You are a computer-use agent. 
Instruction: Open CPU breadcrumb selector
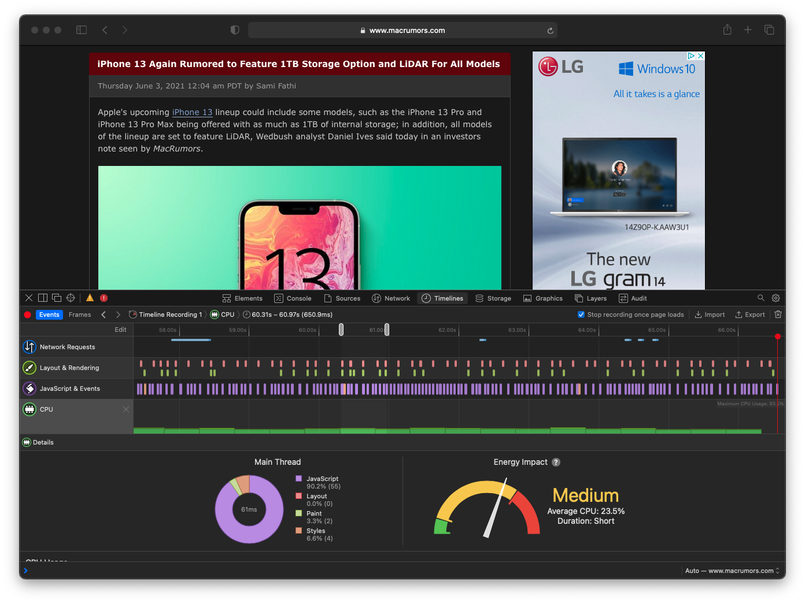(x=222, y=315)
